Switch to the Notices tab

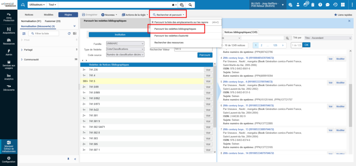pos(29,15)
